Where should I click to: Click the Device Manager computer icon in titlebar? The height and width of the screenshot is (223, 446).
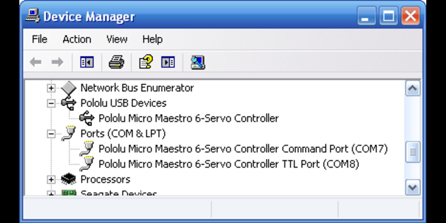pos(33,16)
